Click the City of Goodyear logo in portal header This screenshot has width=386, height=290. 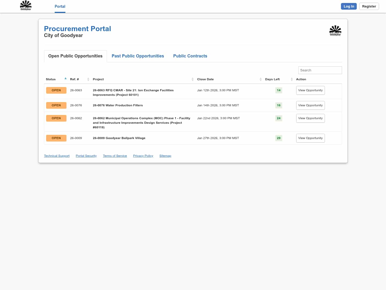(335, 31)
